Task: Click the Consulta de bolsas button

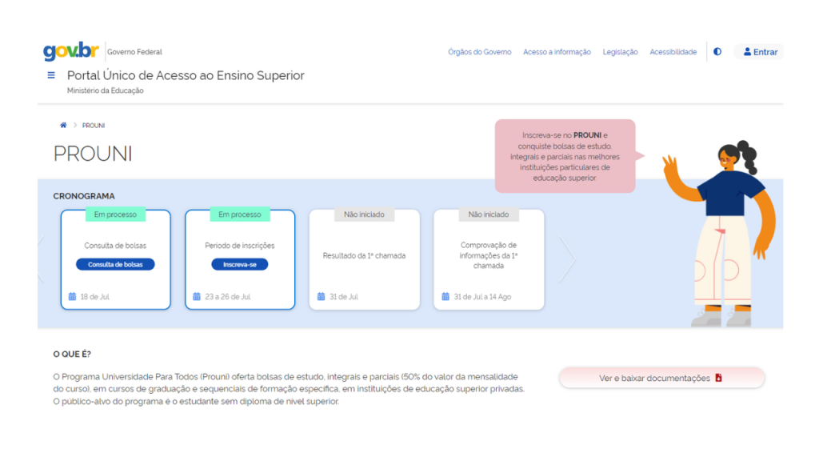Action: pos(115,264)
